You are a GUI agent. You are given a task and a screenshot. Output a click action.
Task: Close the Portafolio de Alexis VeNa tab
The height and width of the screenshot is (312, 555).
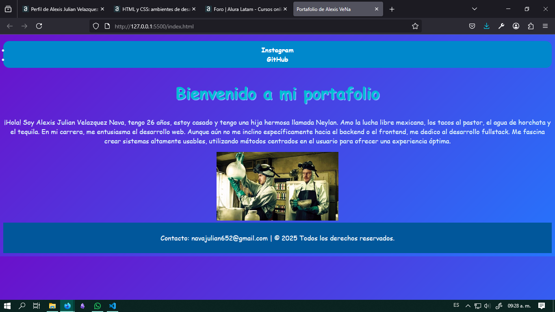tap(377, 9)
